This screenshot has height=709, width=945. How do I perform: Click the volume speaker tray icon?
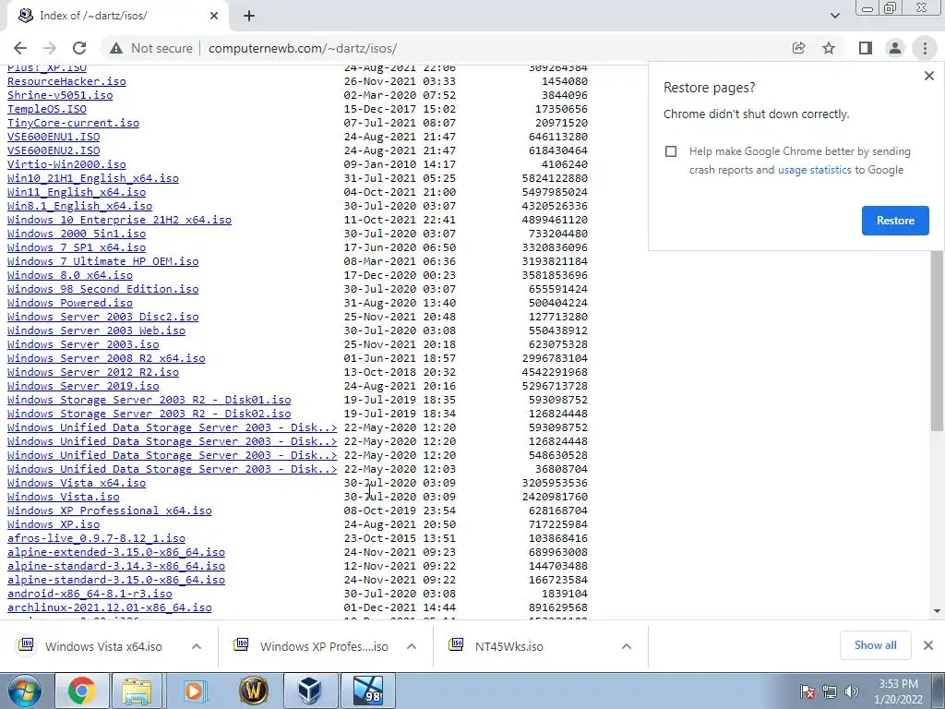(x=852, y=691)
